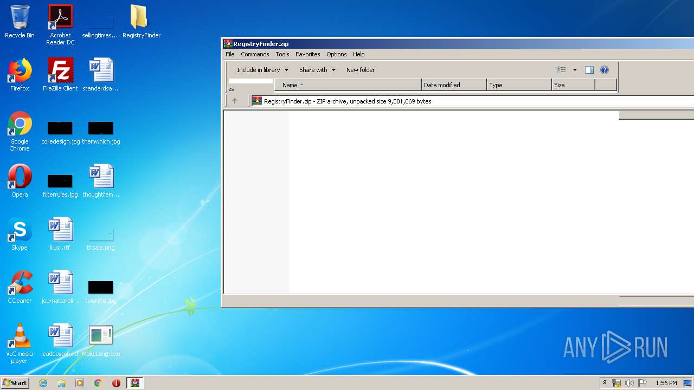Click the change view icon

pyautogui.click(x=562, y=70)
